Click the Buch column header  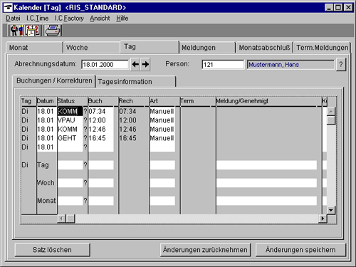[103, 101]
